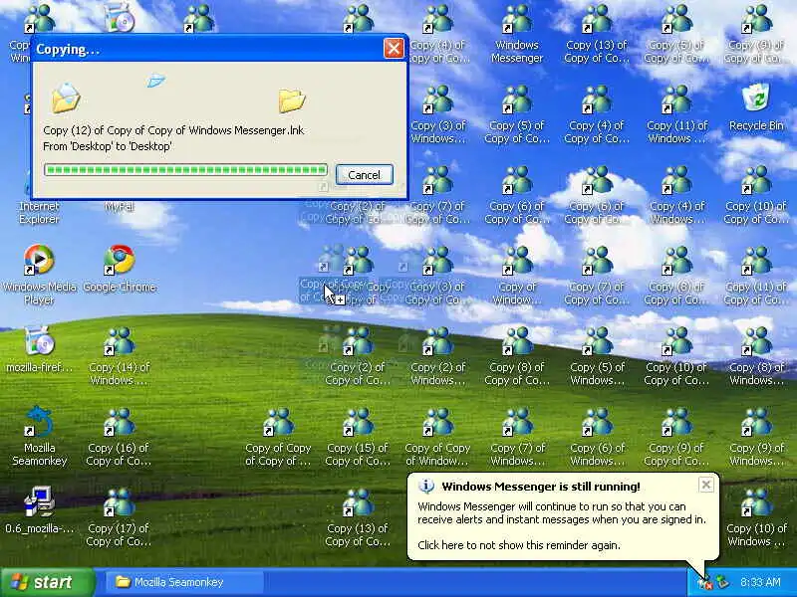
Task: Select the 'Copy (11) of Windows...' shortcut
Action: coord(677,114)
